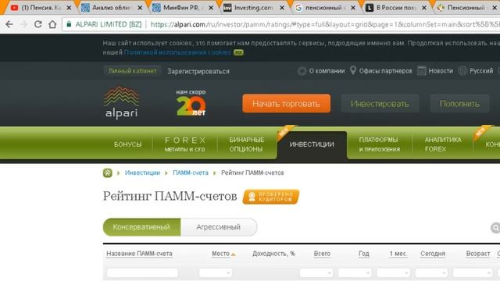500x281 pixels.
Task: Click the Alpari logo
Action: [x=122, y=102]
